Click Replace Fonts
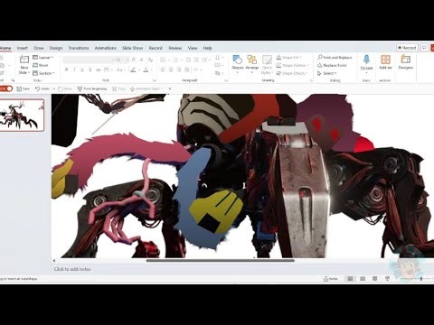 (x=332, y=65)
